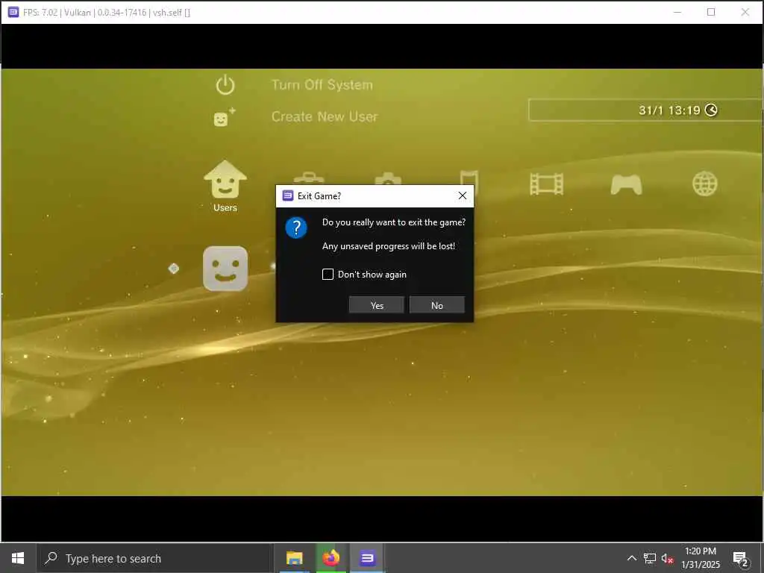
Task: Open the Music category icon
Action: point(469,178)
